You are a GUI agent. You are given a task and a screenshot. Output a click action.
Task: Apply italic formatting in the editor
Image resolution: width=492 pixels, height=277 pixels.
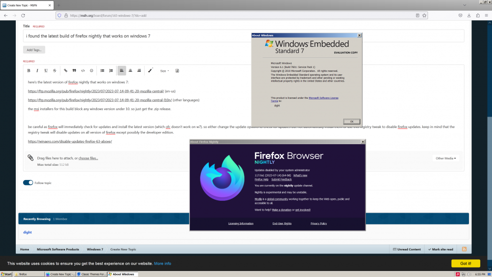[37, 71]
